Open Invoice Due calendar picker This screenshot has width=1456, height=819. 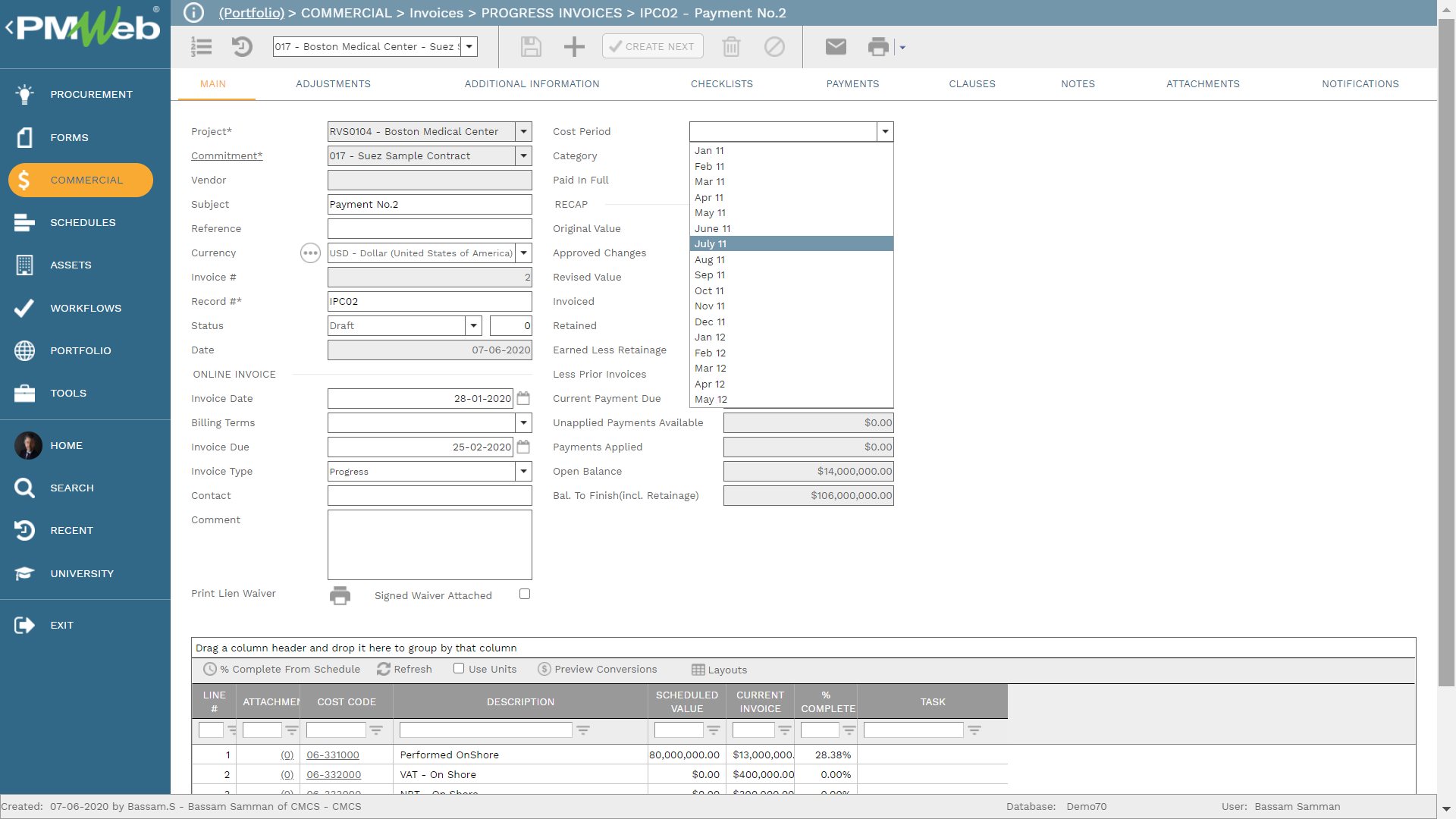click(523, 447)
